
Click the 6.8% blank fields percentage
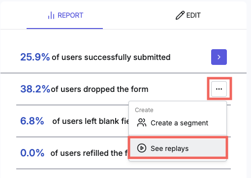click(x=32, y=121)
